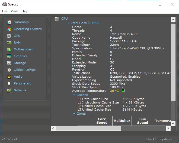Click the Audio speaker icon

click(x=9, y=77)
